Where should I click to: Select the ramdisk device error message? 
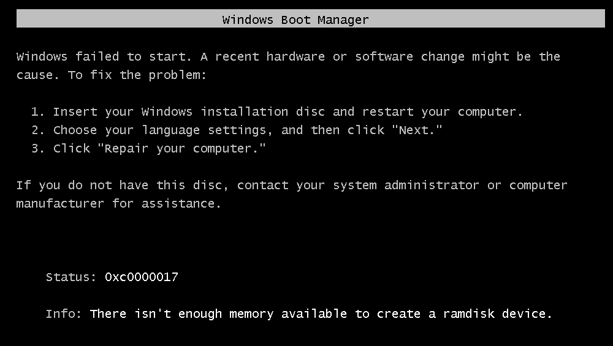[x=321, y=314]
